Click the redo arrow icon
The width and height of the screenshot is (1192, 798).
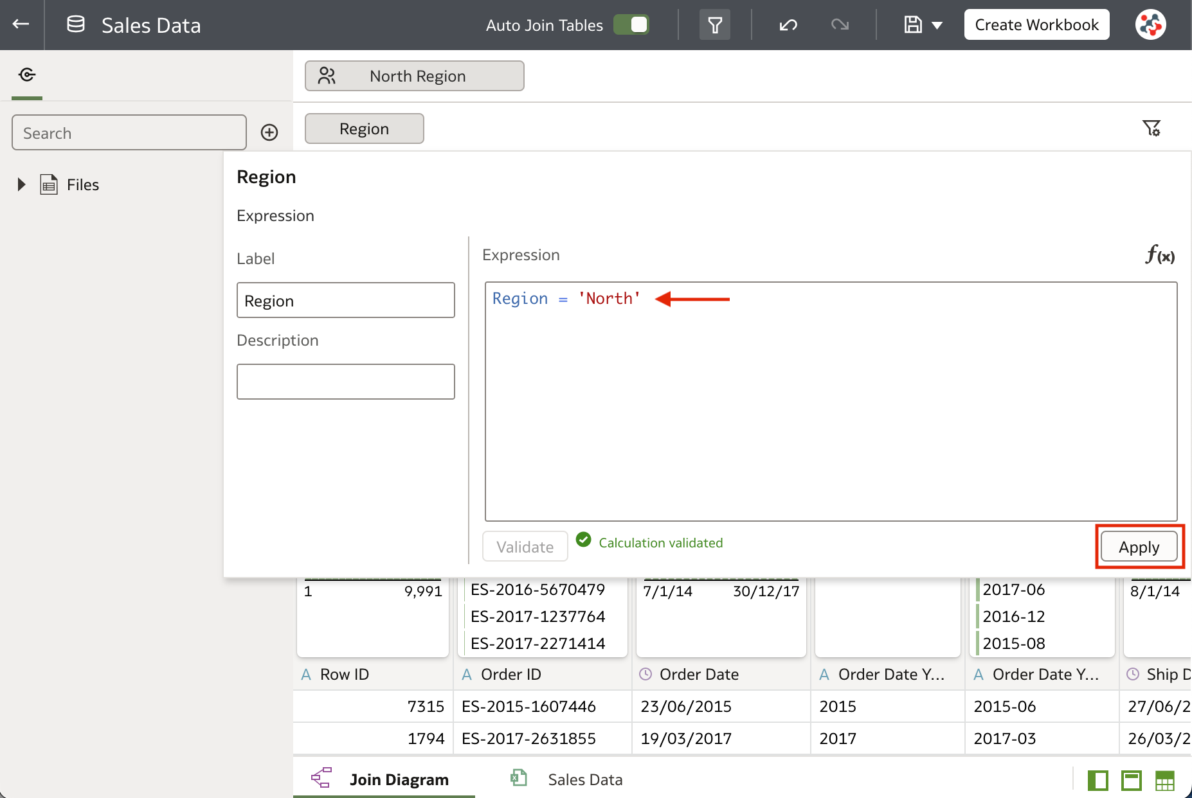click(x=840, y=25)
